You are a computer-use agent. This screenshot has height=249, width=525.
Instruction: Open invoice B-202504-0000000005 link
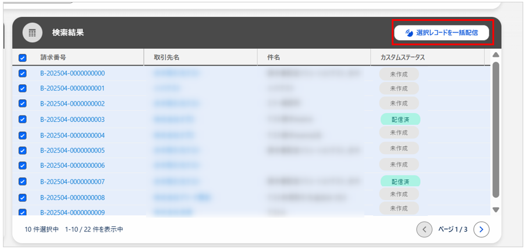(x=72, y=150)
